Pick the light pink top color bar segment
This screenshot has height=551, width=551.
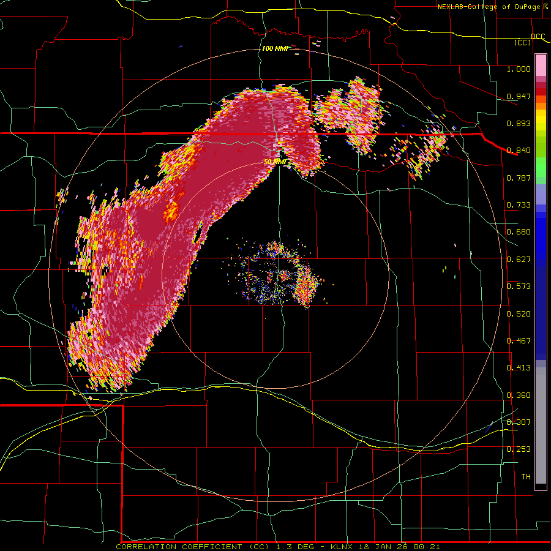tap(541, 65)
